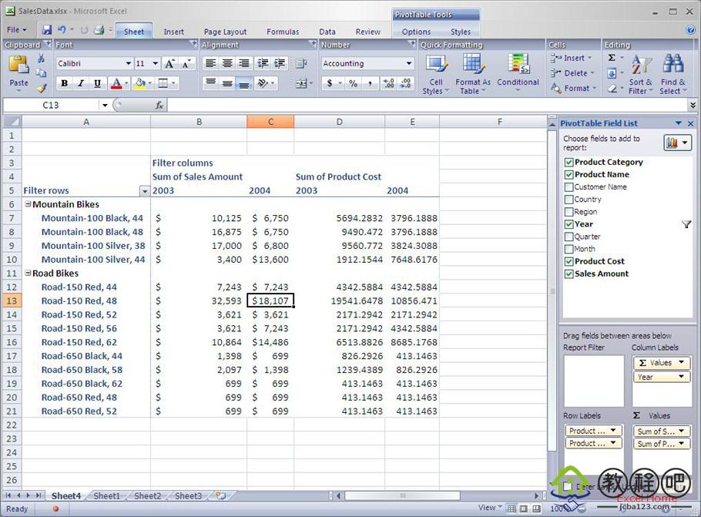Viewport: 701px width, 517px height.
Task: Click the Help question mark icon
Action: (690, 30)
